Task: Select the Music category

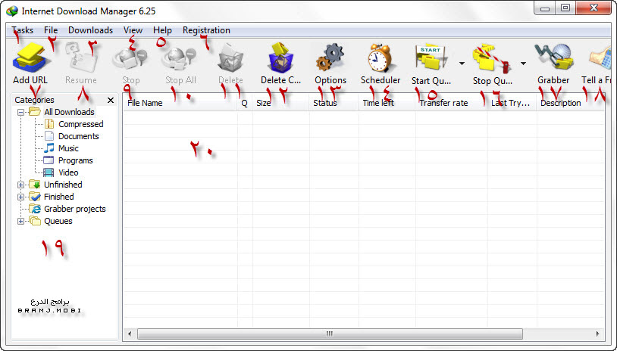Action: [x=68, y=148]
